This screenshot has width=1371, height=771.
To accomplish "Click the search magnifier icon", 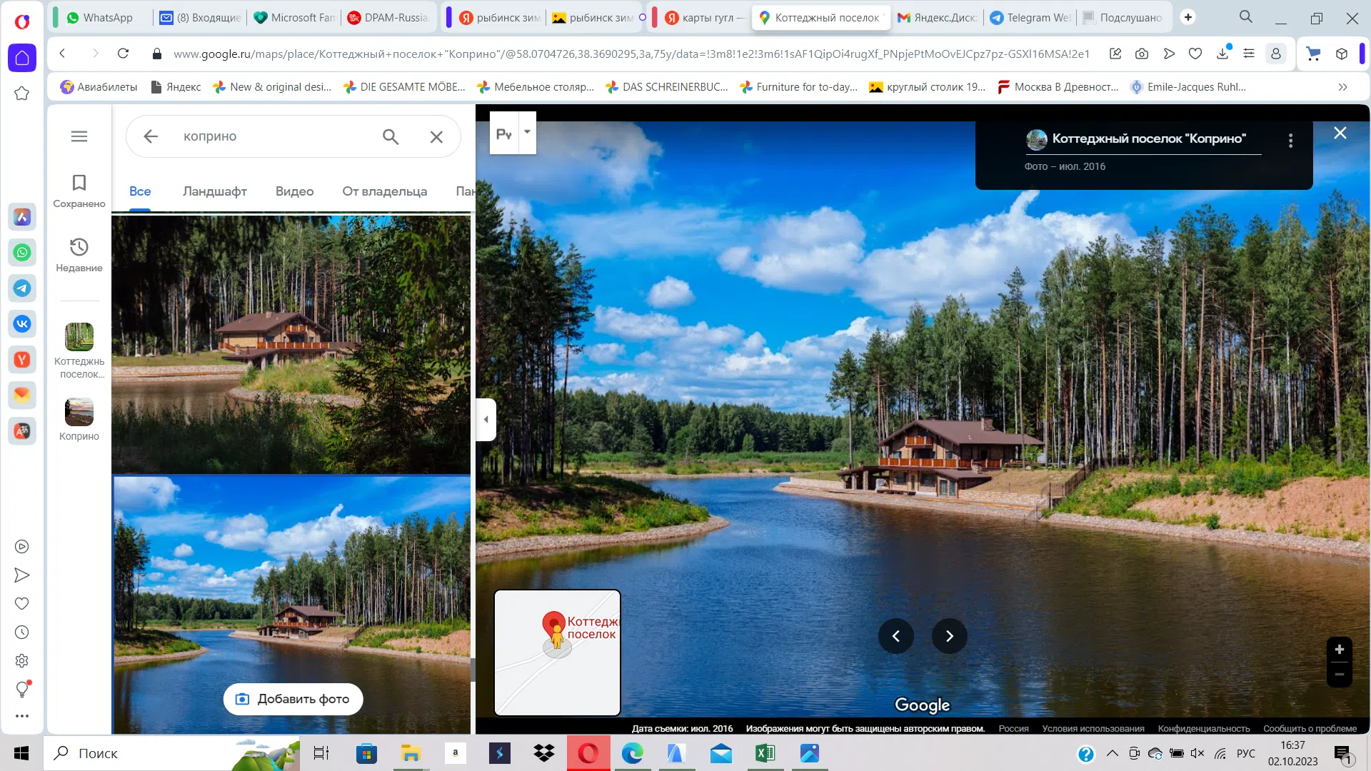I will coord(391,136).
